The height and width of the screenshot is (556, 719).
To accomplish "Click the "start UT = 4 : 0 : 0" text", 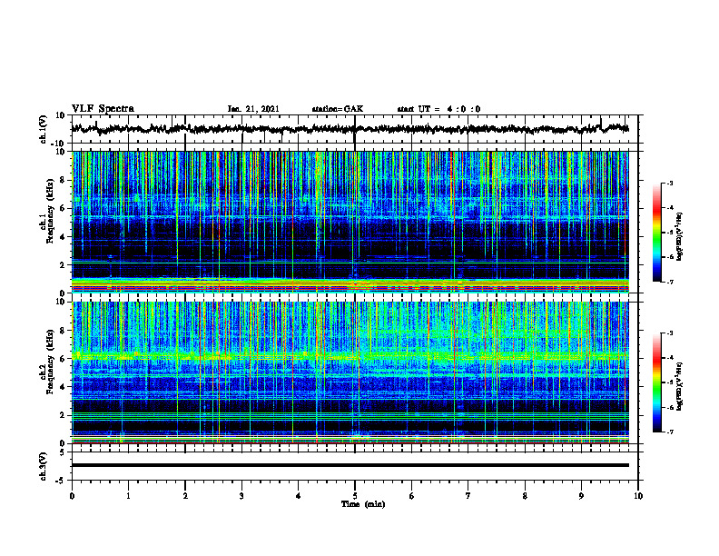I will [x=438, y=109].
